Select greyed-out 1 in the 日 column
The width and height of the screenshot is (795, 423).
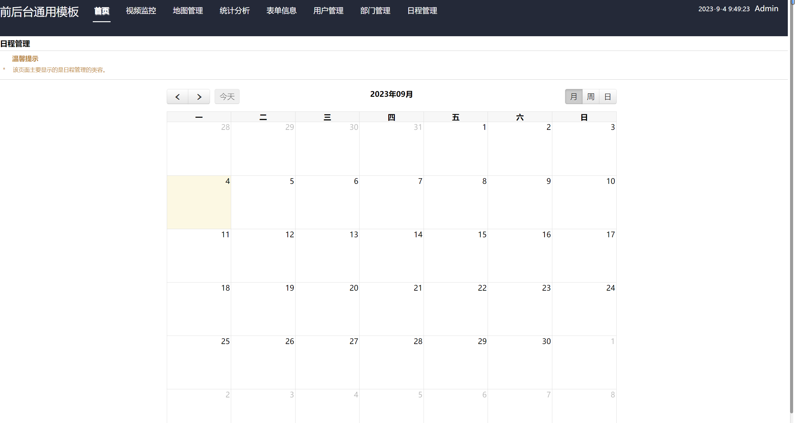[584, 362]
